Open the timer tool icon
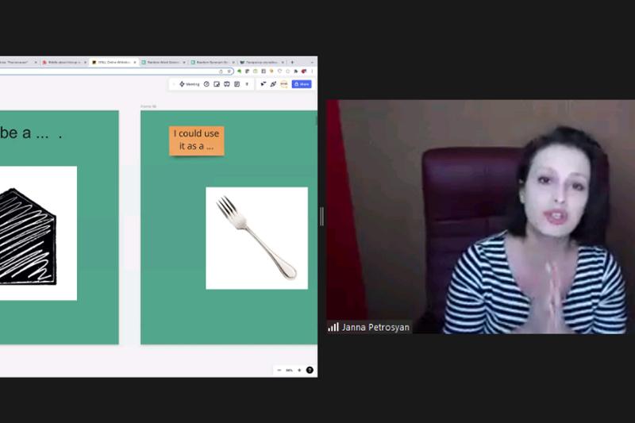 [x=206, y=84]
